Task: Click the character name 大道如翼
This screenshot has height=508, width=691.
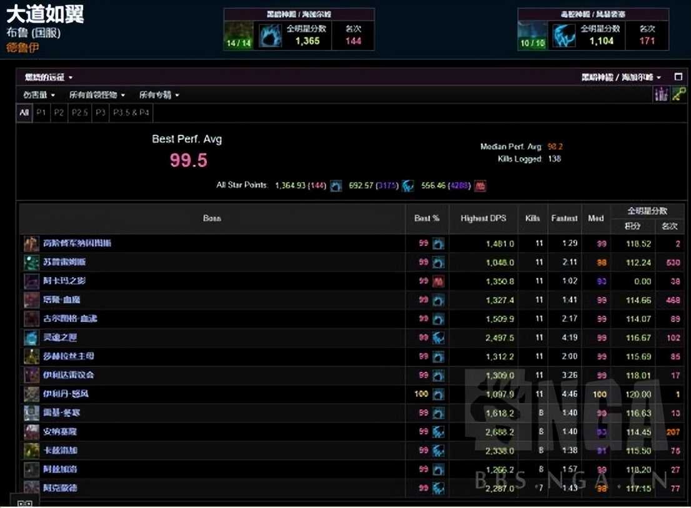Action: pos(45,14)
